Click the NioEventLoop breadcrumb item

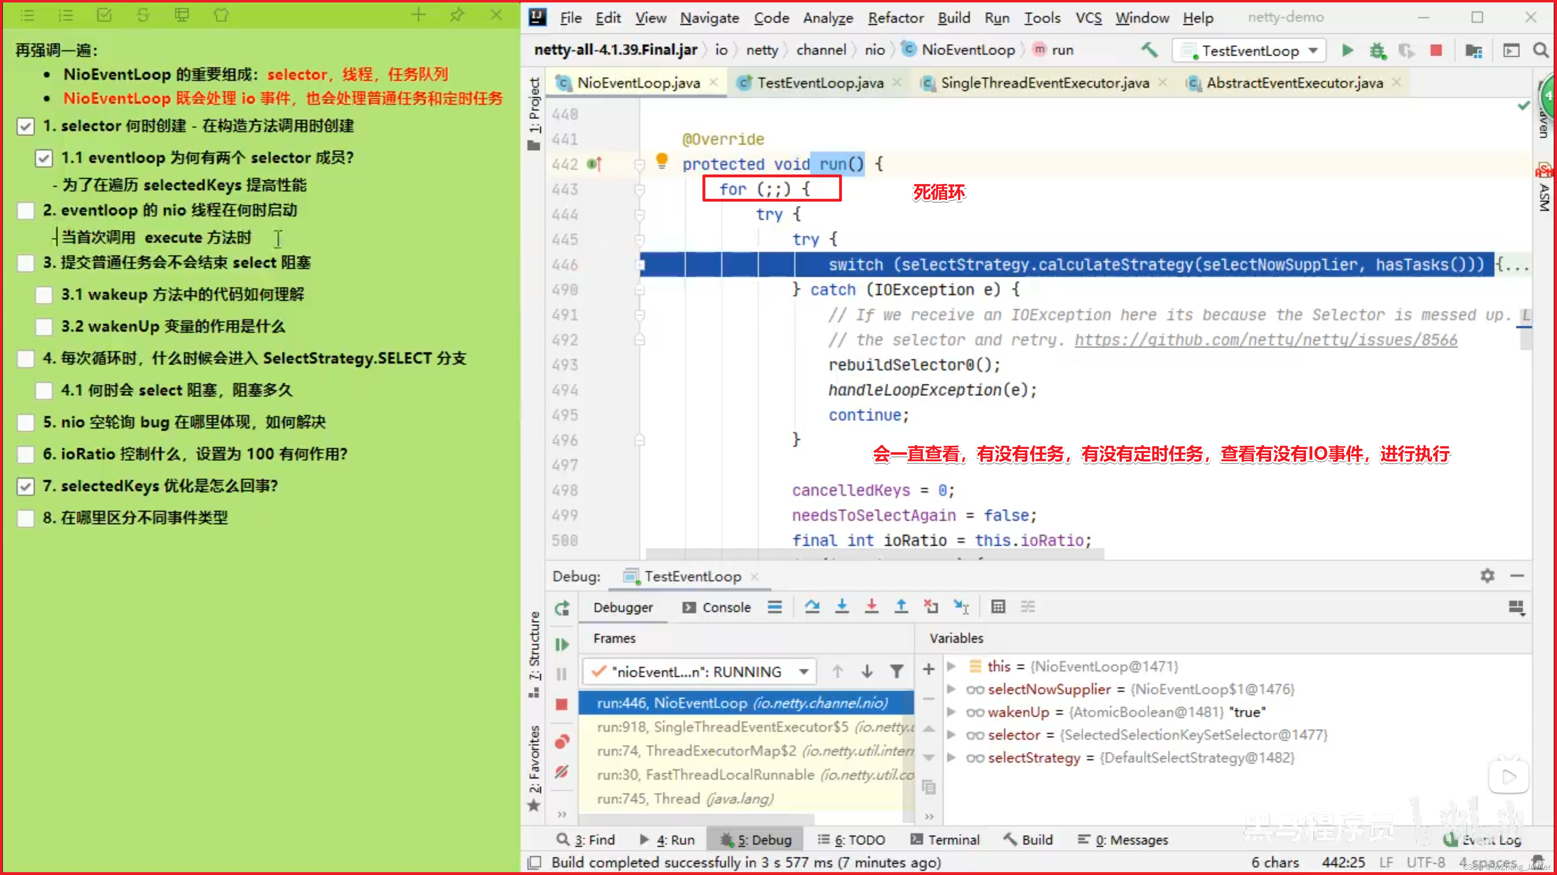point(959,50)
